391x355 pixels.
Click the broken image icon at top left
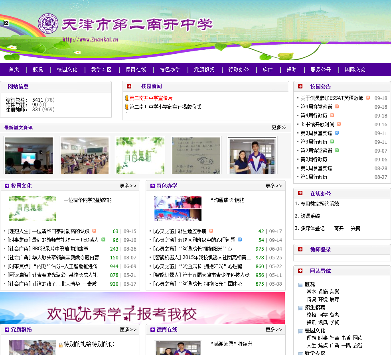6,23
